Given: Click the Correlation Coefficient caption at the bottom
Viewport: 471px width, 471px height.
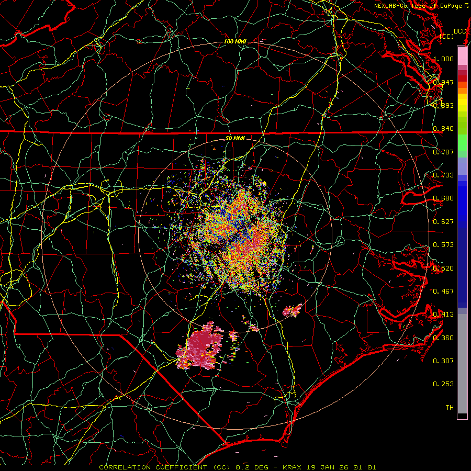Looking at the screenshot, I should coord(237,467).
